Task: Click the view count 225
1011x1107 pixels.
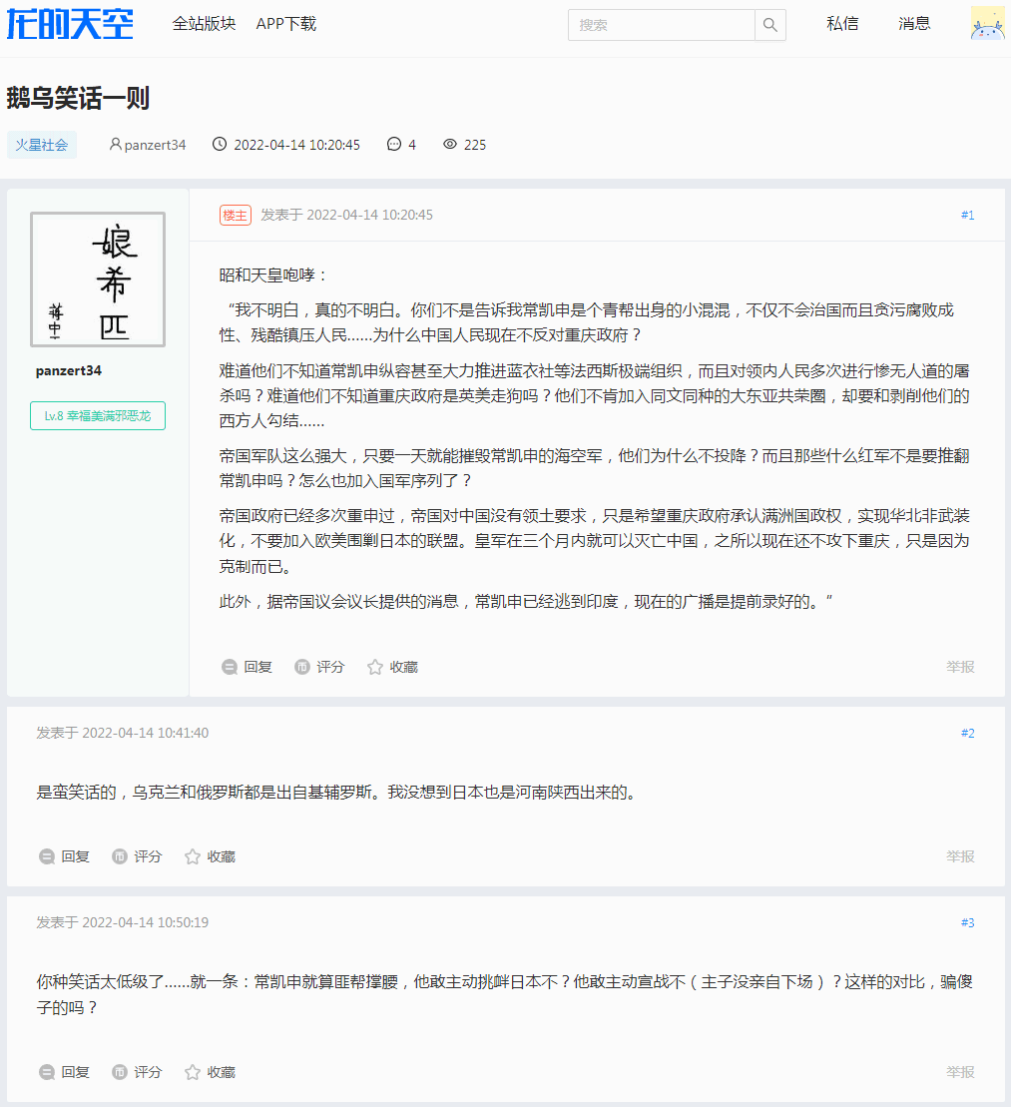Action: 475,145
